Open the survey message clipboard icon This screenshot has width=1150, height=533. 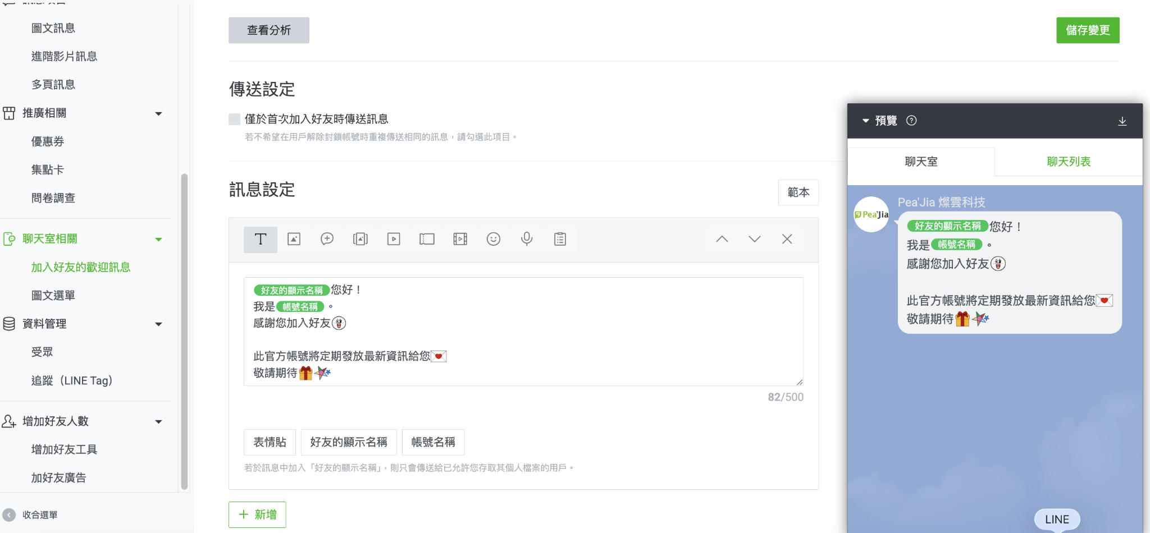(560, 238)
